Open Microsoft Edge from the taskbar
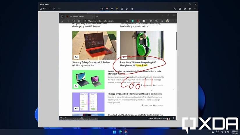This screenshot has height=135, width=240. [x=120, y=132]
